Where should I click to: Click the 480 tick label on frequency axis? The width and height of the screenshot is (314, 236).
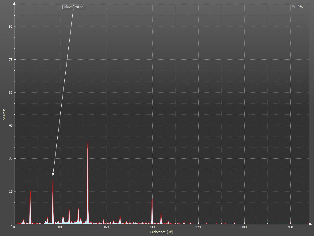290,228
